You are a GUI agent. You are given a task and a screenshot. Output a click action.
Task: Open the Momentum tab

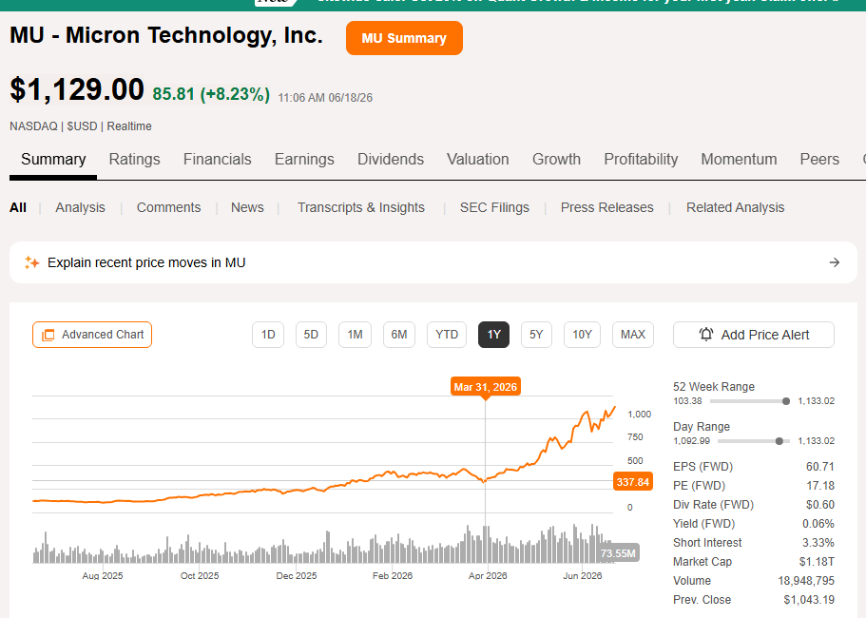coord(739,159)
